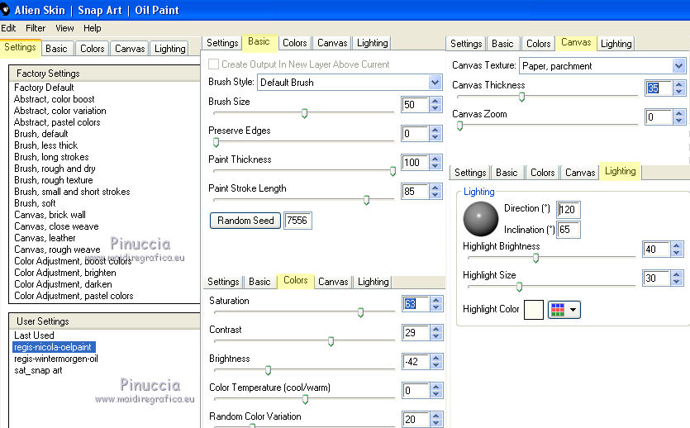The height and width of the screenshot is (428, 690).
Task: Click the lighting direction sphere preview
Action: [481, 219]
